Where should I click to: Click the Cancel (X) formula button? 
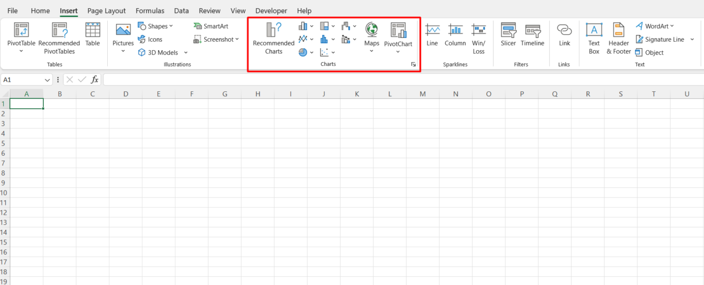coord(69,79)
